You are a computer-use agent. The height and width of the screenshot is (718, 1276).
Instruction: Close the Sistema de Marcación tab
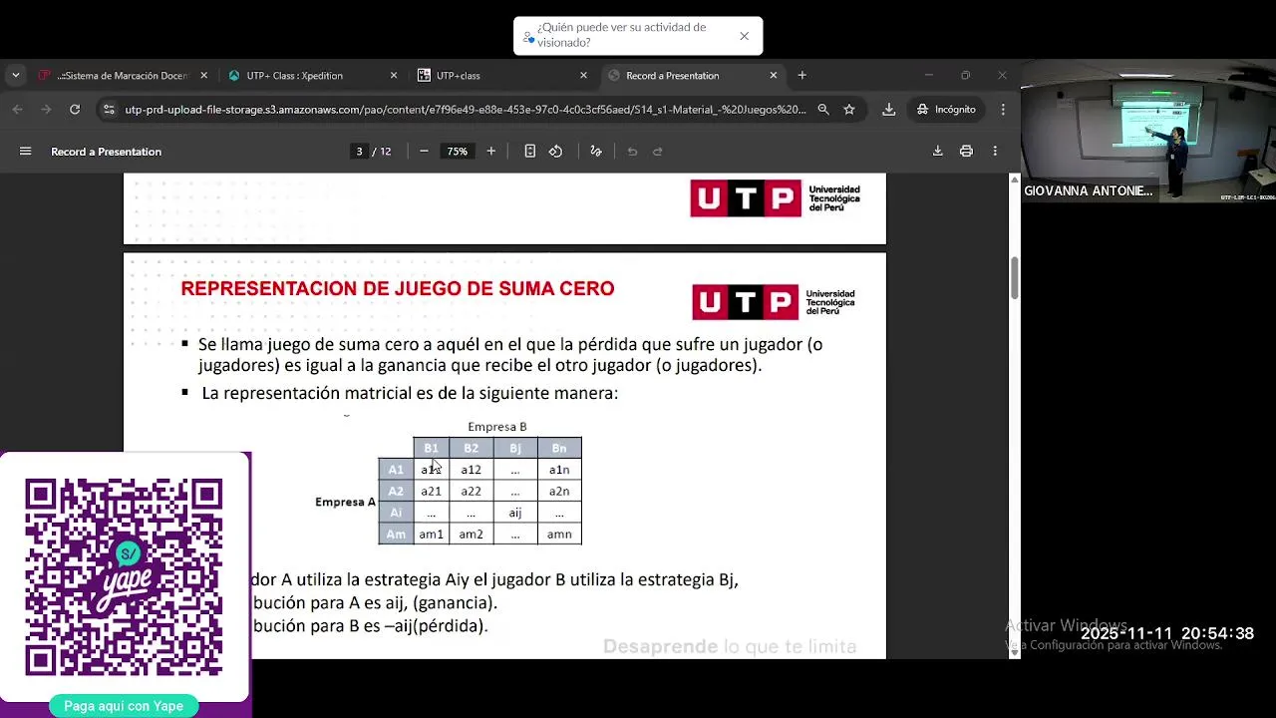click(x=204, y=76)
